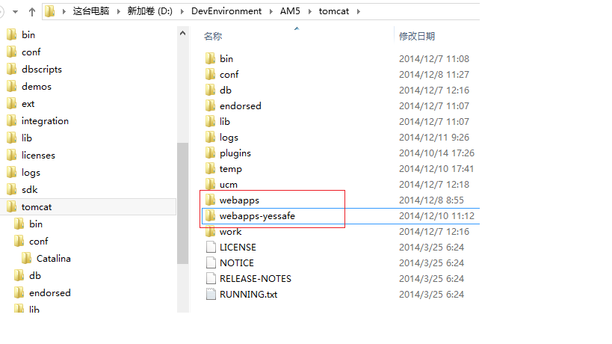The image size is (612, 344).
Task: Click the LICENSE file icon
Action: click(211, 248)
